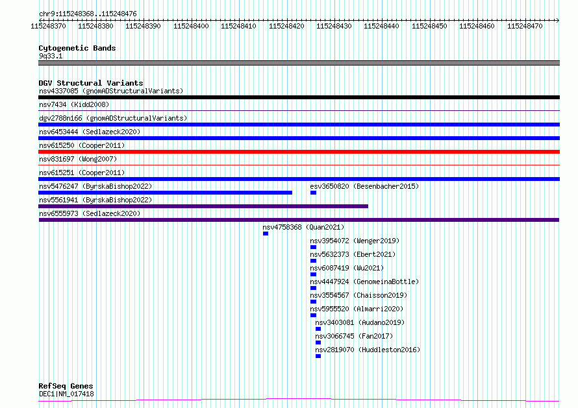Viewport: 578px width, 408px height.
Task: Click the magenta DEC1 gene line
Action: [299, 400]
